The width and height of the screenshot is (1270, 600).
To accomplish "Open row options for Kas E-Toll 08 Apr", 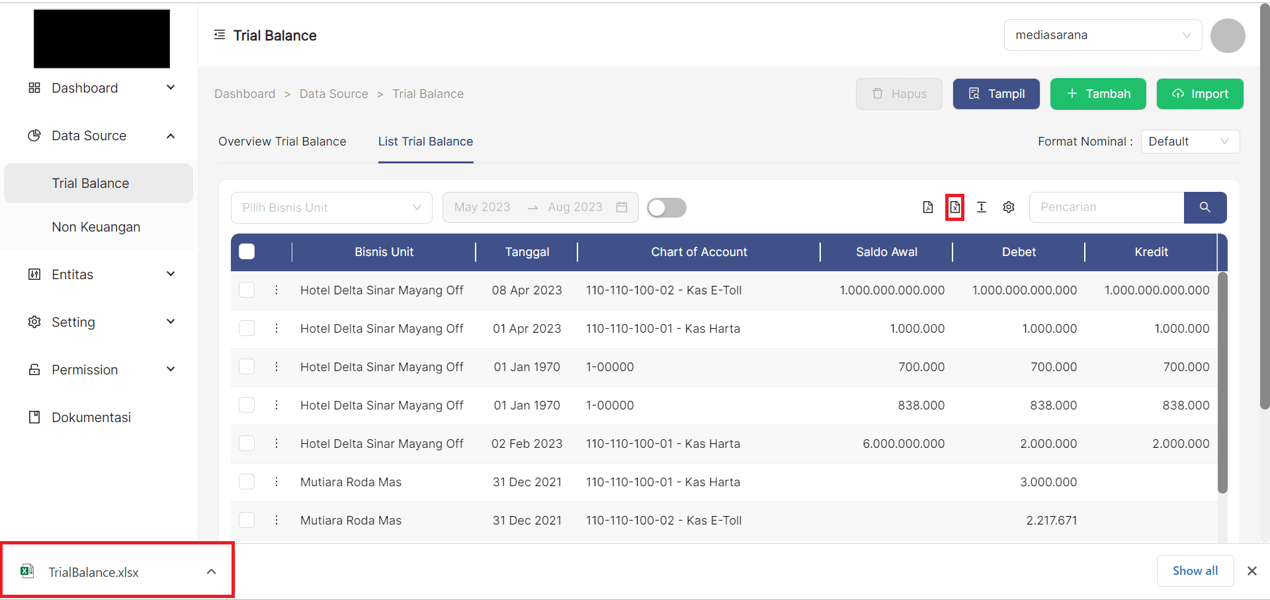I will (x=276, y=290).
